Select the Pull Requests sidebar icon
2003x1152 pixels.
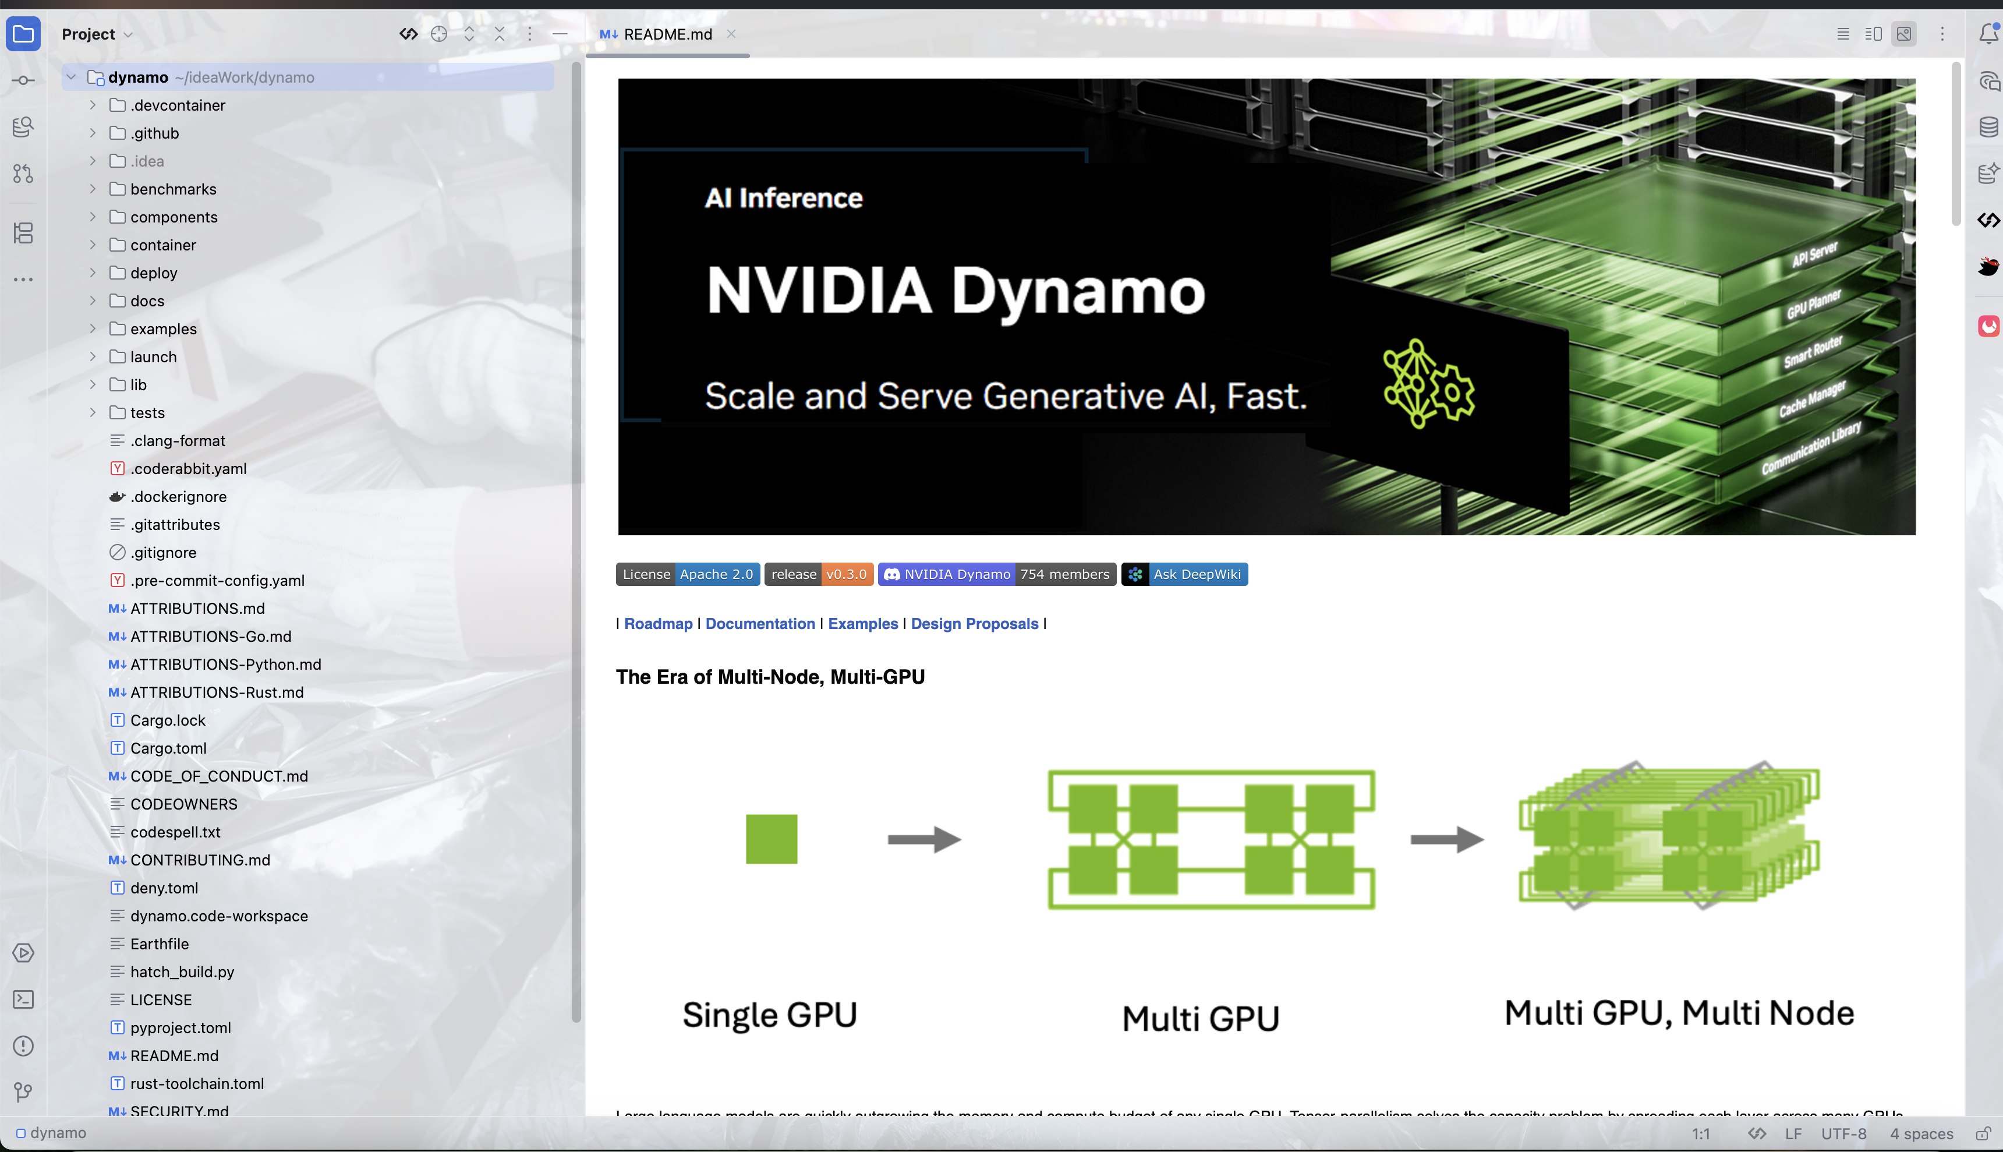(23, 175)
